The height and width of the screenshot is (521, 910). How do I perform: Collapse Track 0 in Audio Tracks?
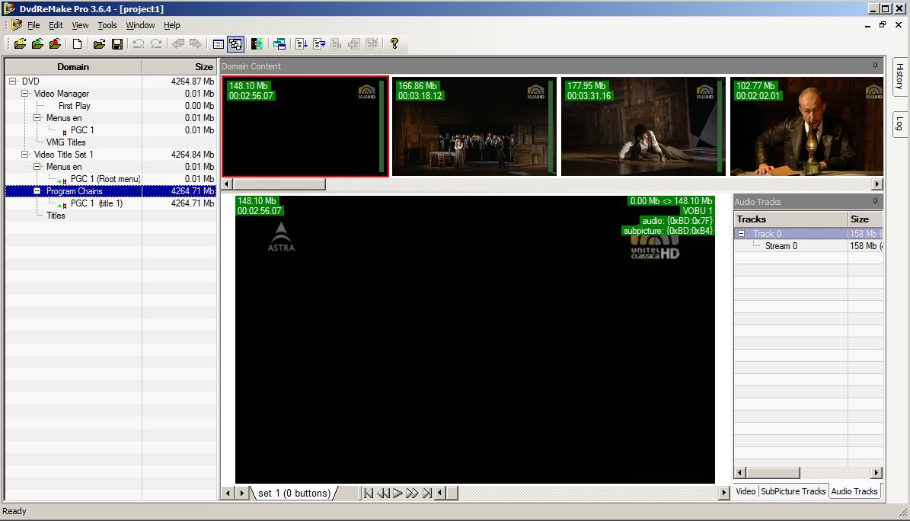tap(742, 234)
